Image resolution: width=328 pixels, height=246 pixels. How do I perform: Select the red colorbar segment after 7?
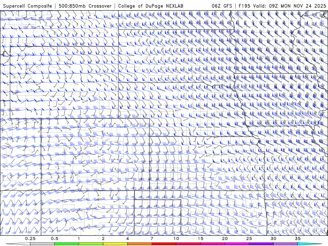pyautogui.click(x=164, y=244)
